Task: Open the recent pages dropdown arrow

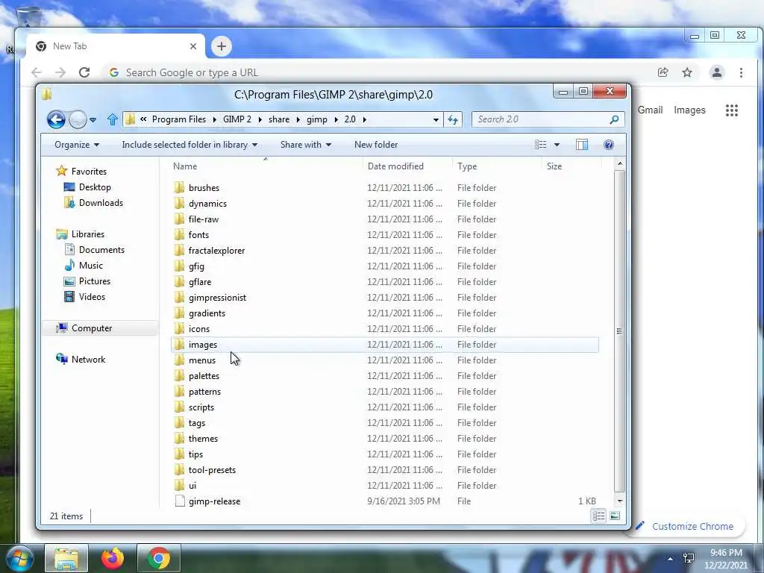Action: pos(93,120)
